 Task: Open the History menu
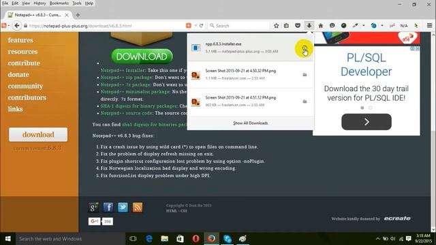[40, 3]
